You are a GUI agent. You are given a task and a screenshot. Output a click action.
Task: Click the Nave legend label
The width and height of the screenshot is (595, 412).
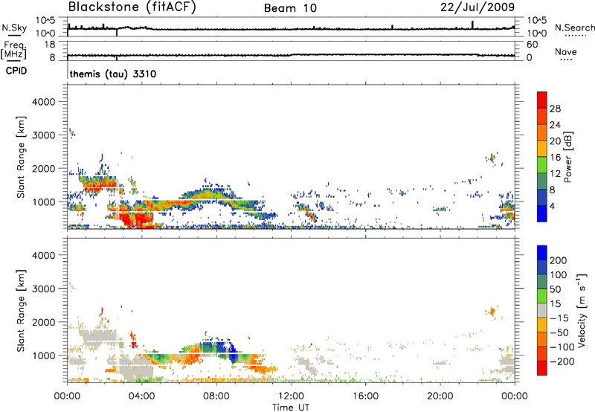(566, 51)
